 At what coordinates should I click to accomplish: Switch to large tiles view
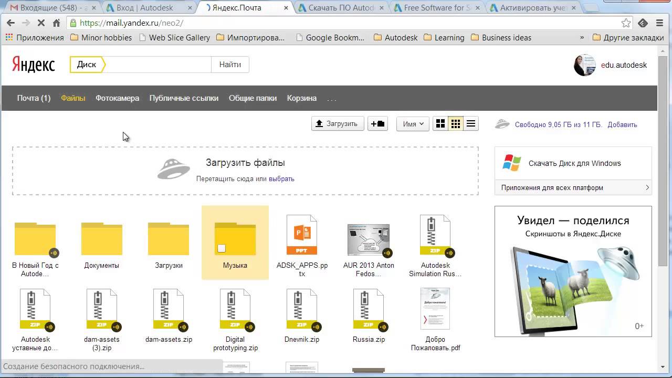coord(440,124)
